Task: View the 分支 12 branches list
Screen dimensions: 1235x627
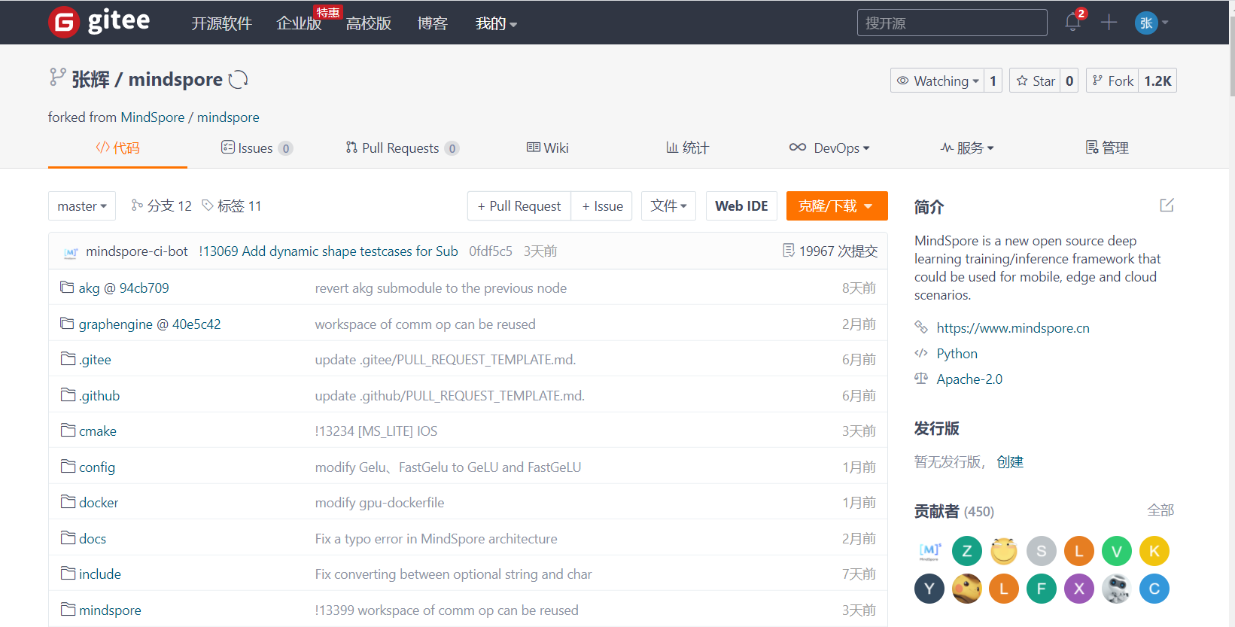Action: (x=161, y=206)
